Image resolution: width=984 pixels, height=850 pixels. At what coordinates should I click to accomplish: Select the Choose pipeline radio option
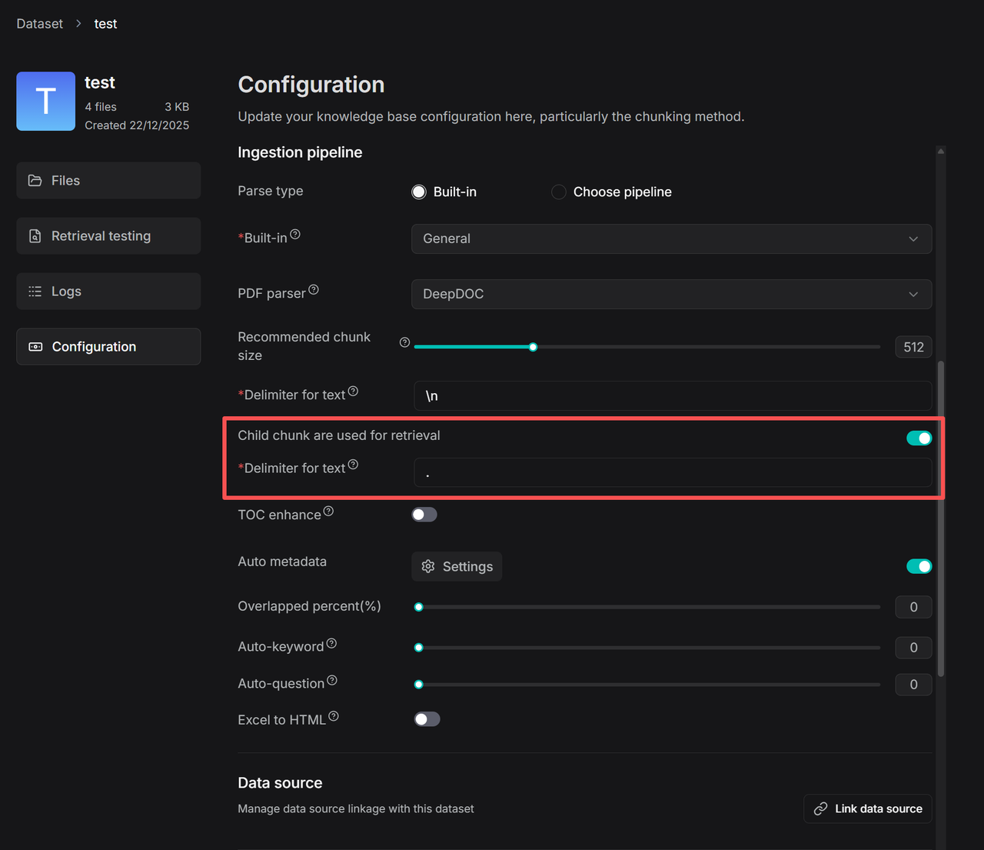tap(559, 192)
